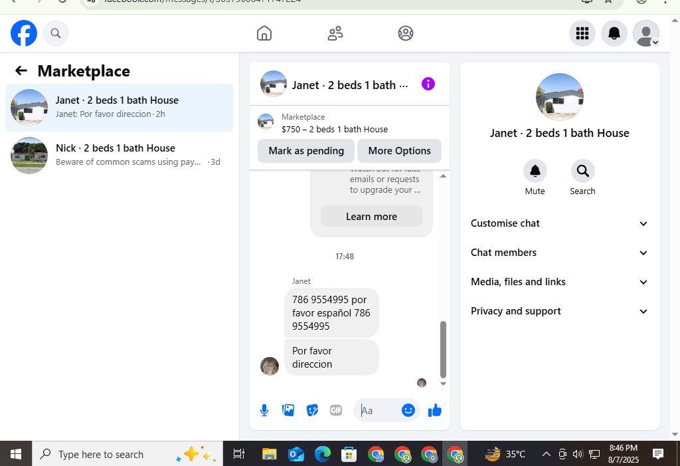This screenshot has width=680, height=466.
Task: Open Task View on the taskbar
Action: click(x=239, y=454)
